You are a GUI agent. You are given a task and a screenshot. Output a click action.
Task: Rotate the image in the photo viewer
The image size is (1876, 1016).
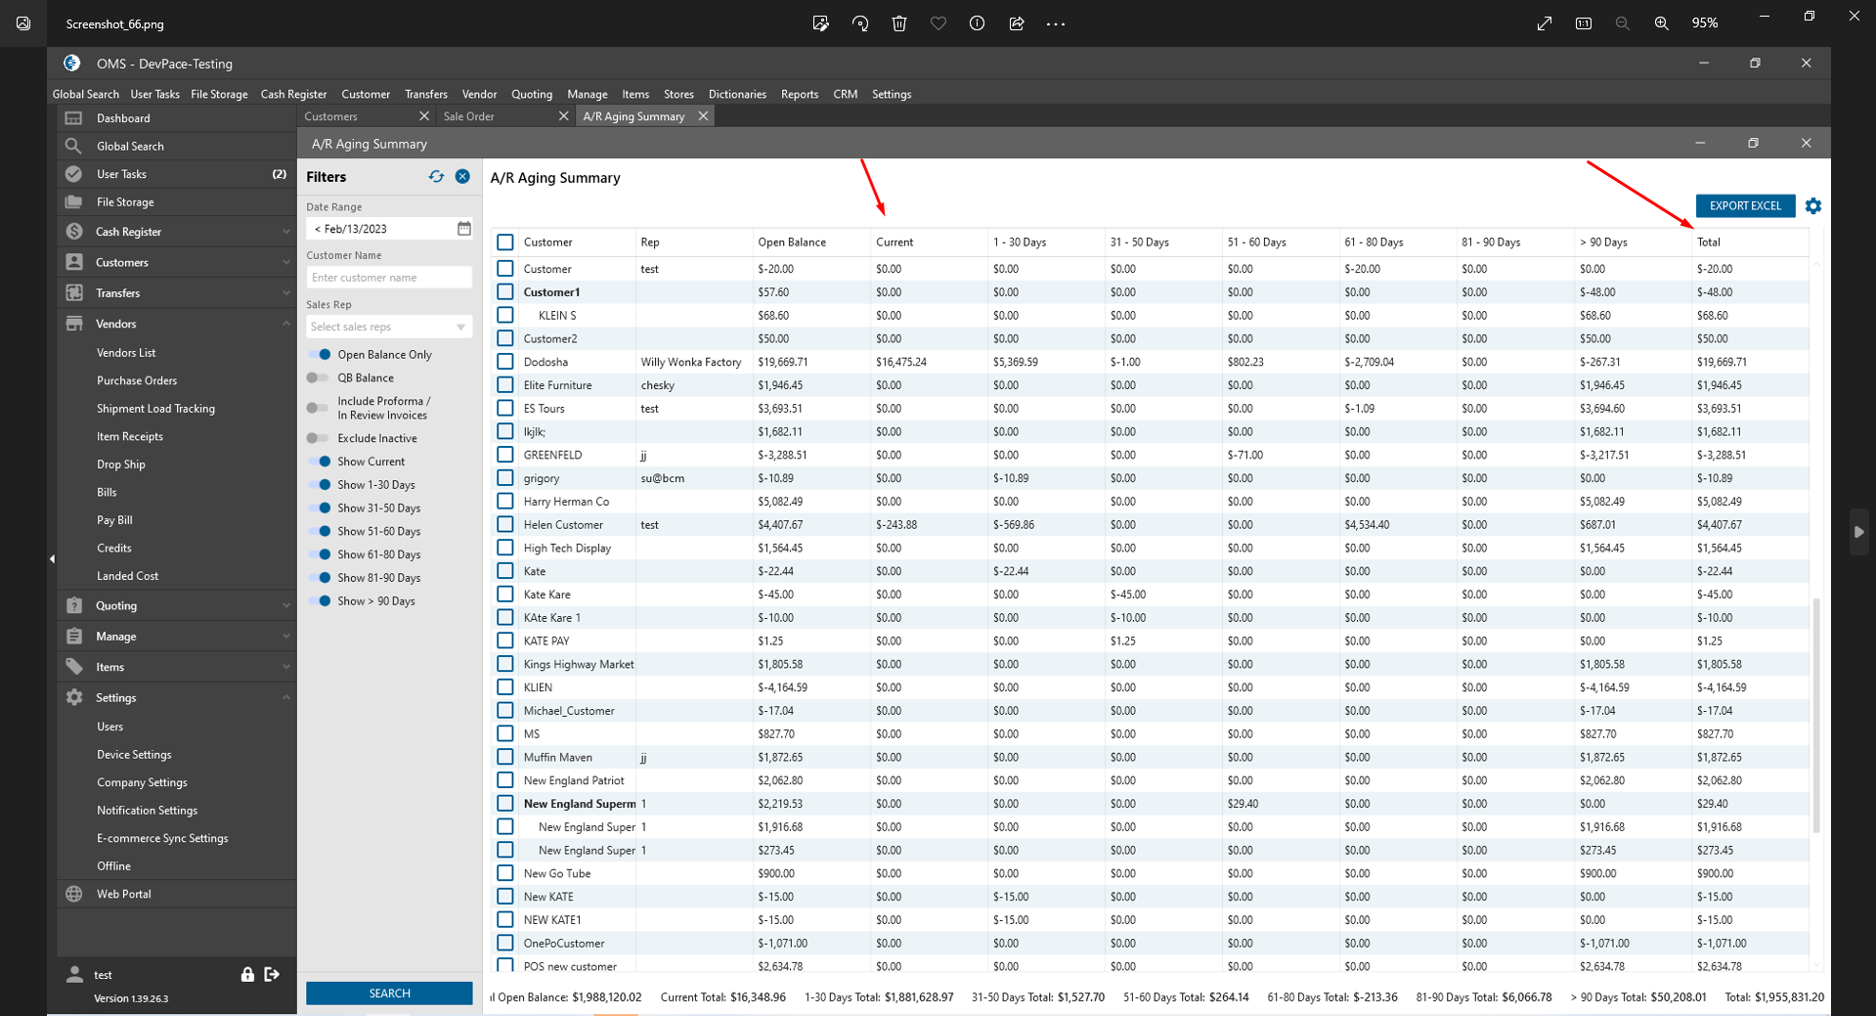click(860, 23)
